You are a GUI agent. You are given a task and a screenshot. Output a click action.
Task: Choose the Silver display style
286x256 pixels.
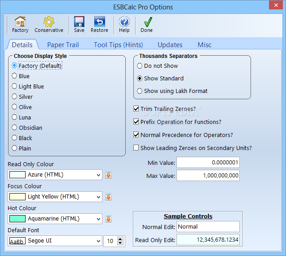22,97
